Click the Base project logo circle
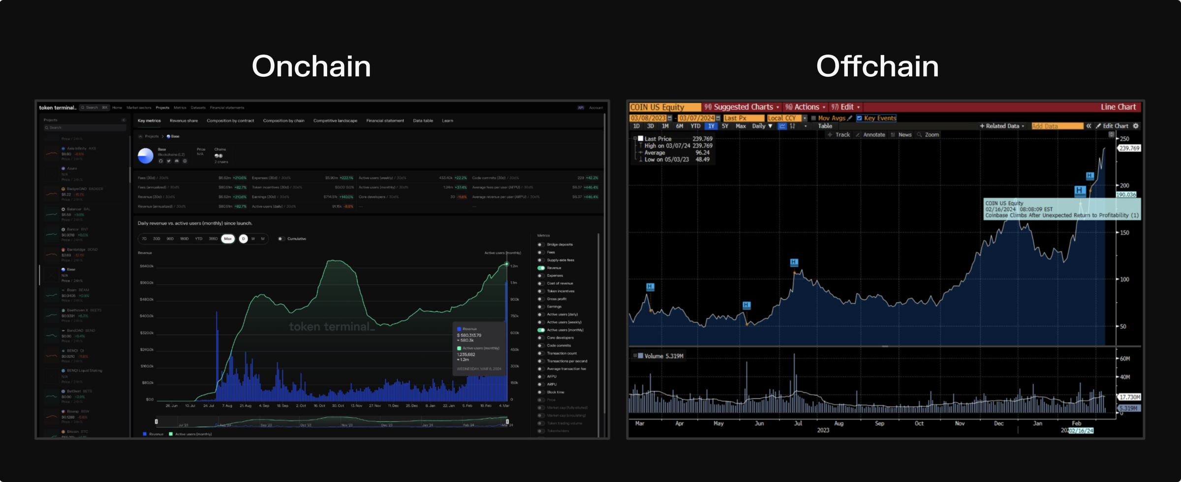Image resolution: width=1181 pixels, height=482 pixels. pos(146,156)
